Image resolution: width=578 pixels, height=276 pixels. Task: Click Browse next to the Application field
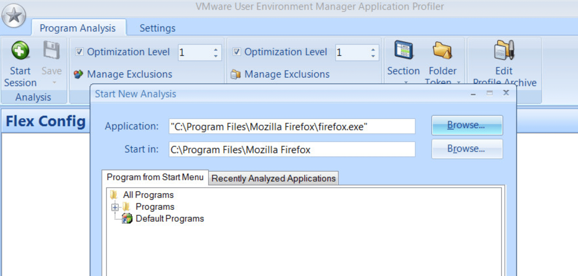(467, 125)
